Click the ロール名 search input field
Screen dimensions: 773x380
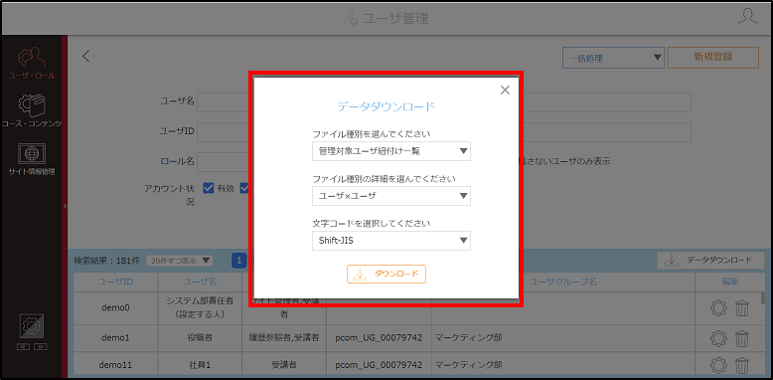(x=223, y=161)
